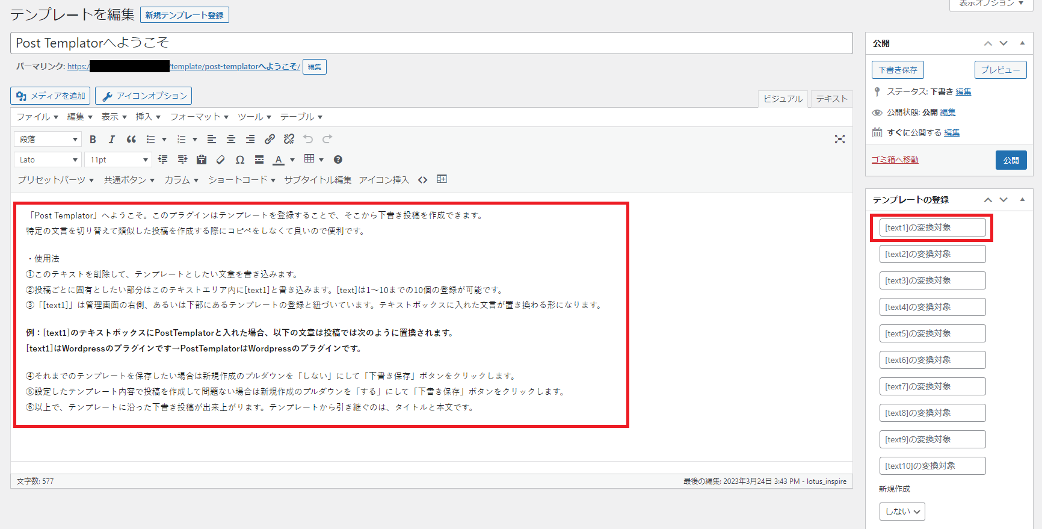Open the ファイル menu

[37, 117]
